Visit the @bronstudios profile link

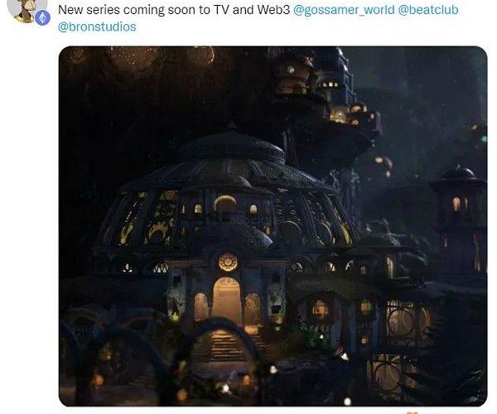click(x=97, y=27)
